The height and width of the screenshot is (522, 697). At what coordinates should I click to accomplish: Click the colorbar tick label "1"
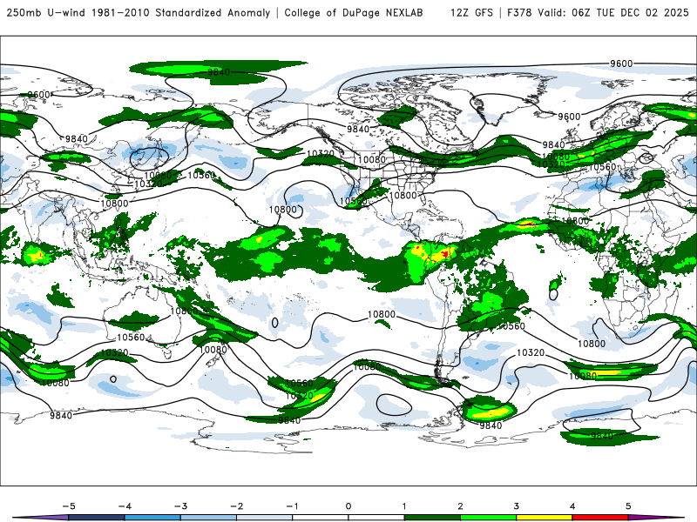(404, 506)
